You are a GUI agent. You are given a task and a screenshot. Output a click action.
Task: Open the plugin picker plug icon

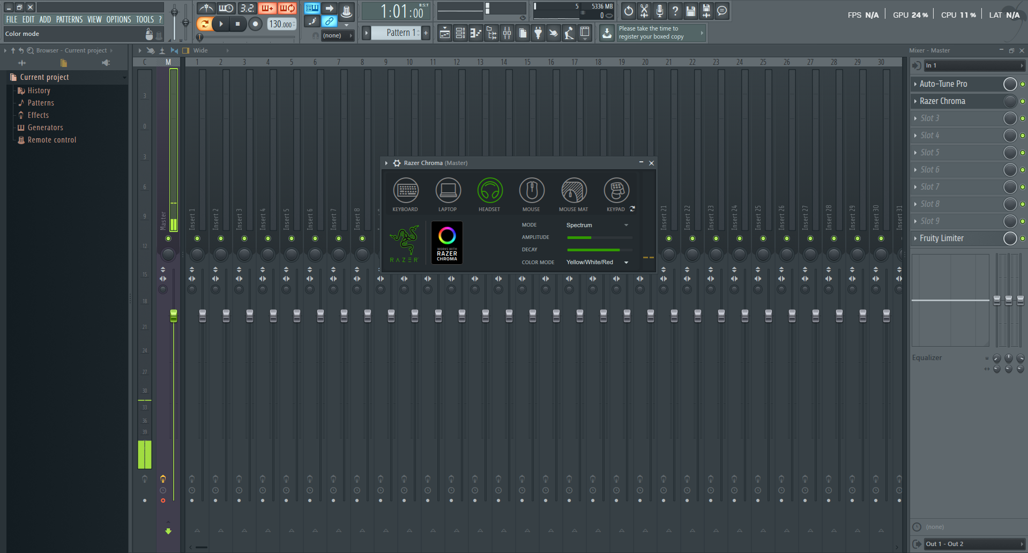click(538, 33)
